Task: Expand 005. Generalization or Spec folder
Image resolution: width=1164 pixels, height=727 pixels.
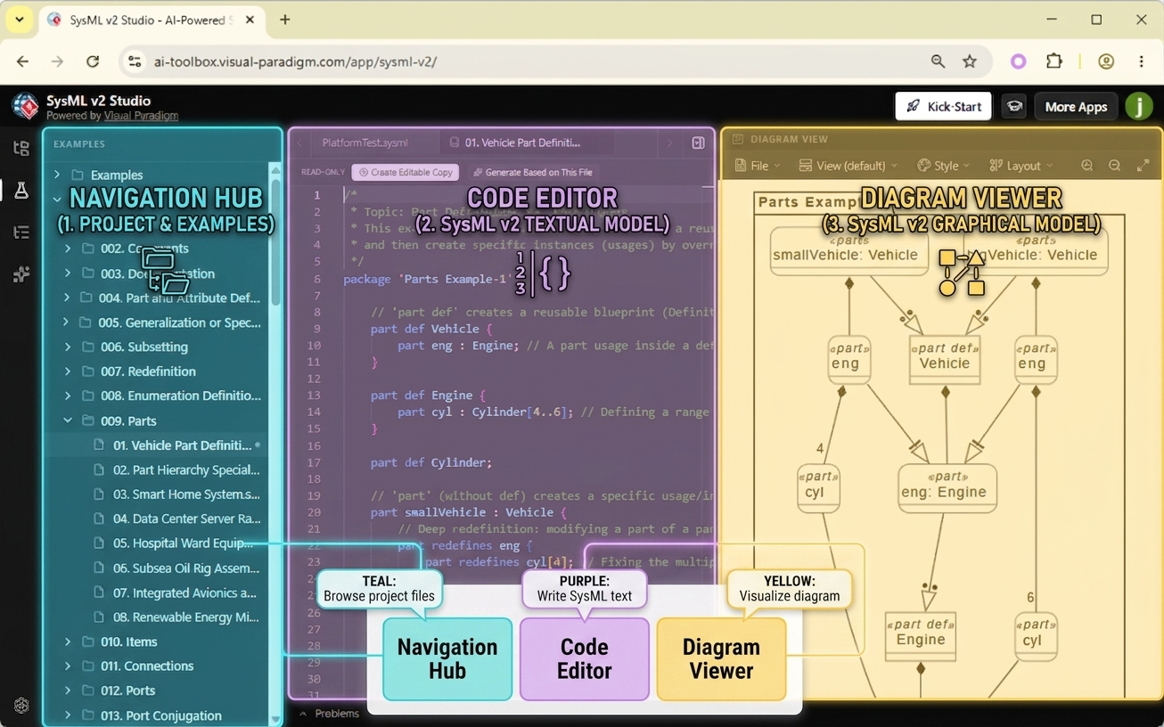Action: click(x=66, y=323)
